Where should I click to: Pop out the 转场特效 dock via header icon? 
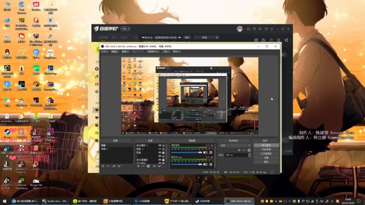(250, 141)
